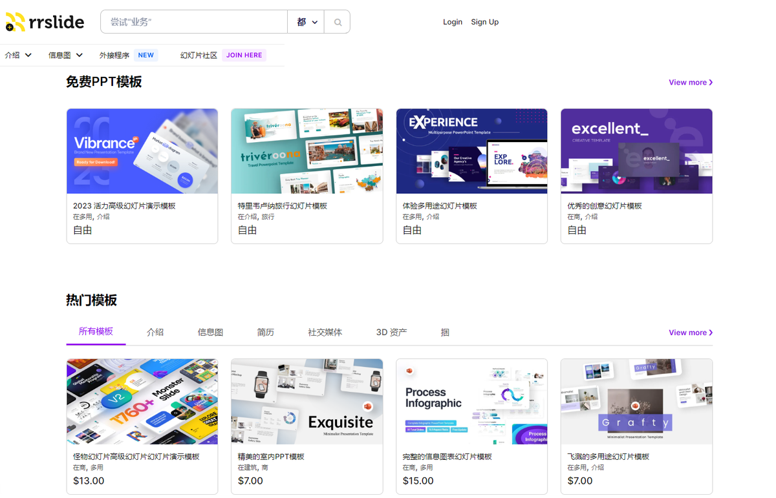The height and width of the screenshot is (498, 776).
Task: Click View more for 热门模板
Action: pos(691,333)
